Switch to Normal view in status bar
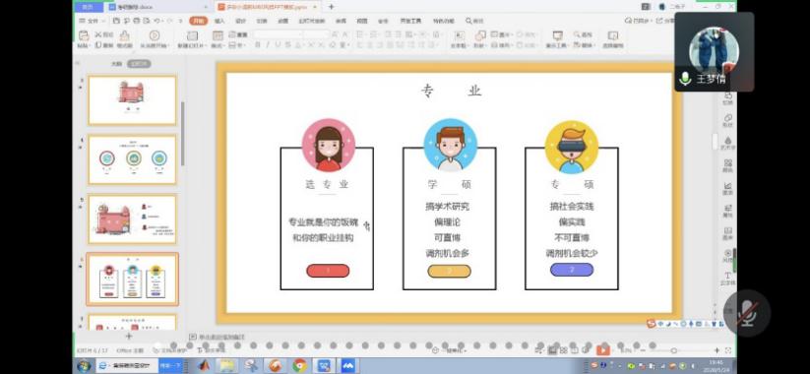 (553, 350)
